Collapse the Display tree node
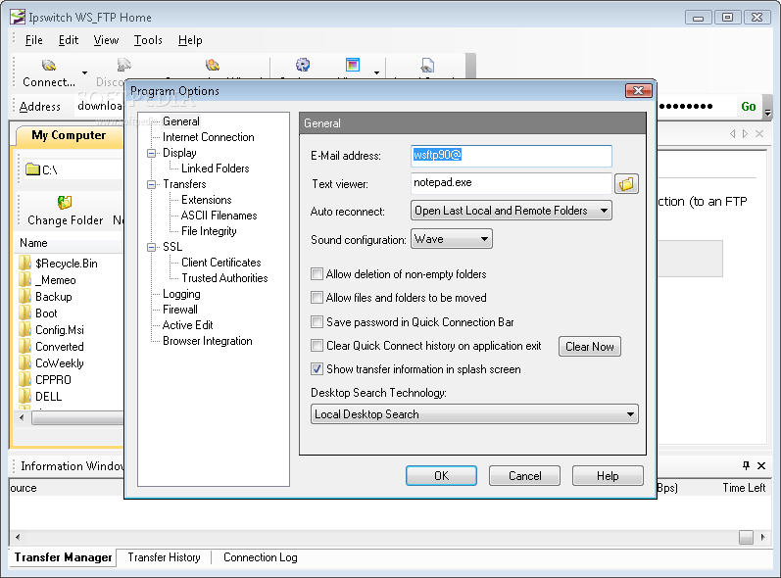The width and height of the screenshot is (781, 578). point(152,154)
